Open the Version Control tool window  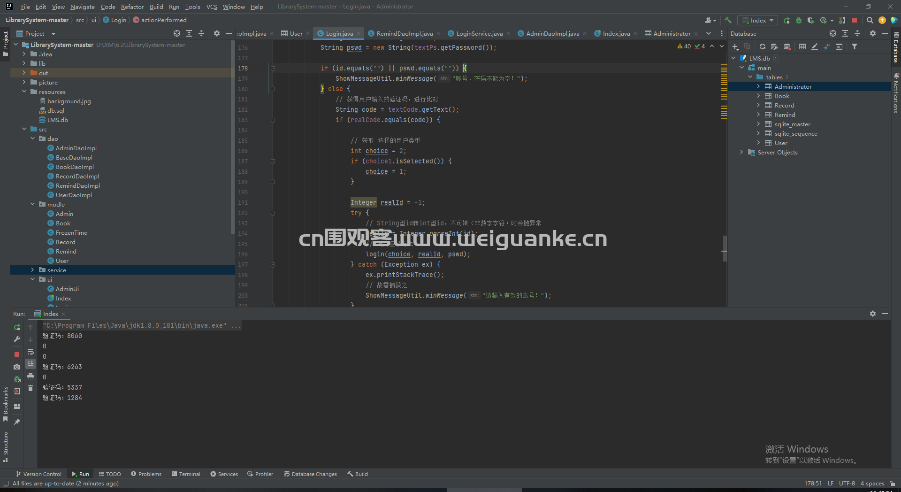point(38,474)
